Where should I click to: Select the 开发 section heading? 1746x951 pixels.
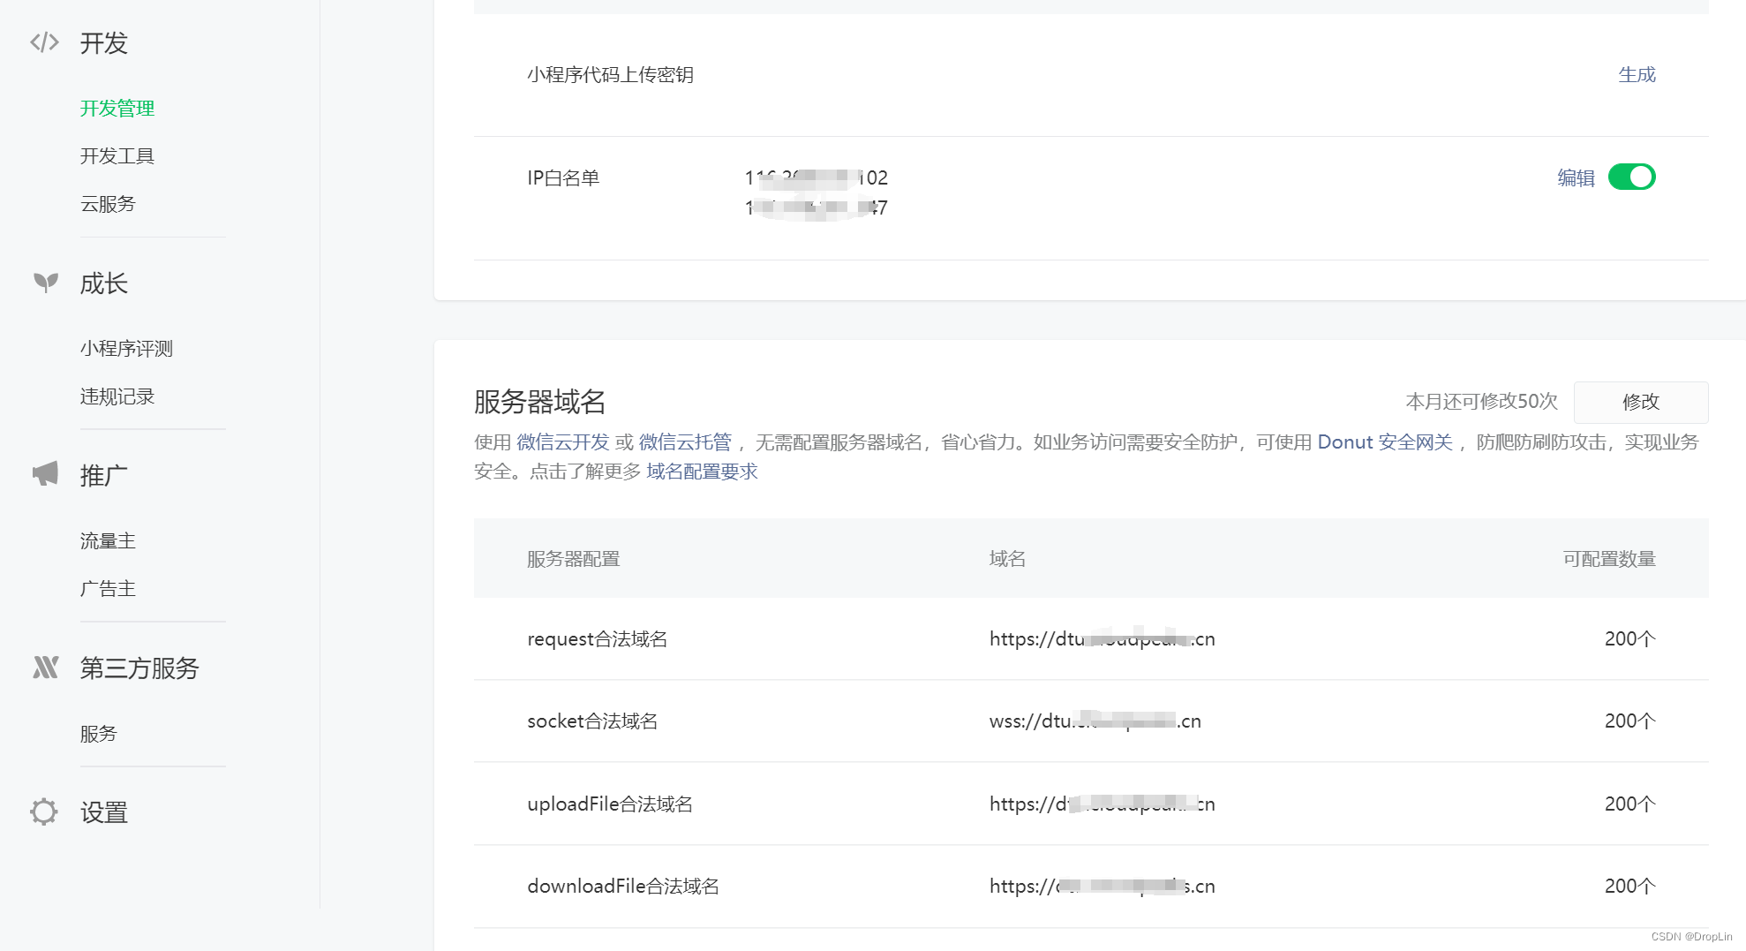(104, 43)
